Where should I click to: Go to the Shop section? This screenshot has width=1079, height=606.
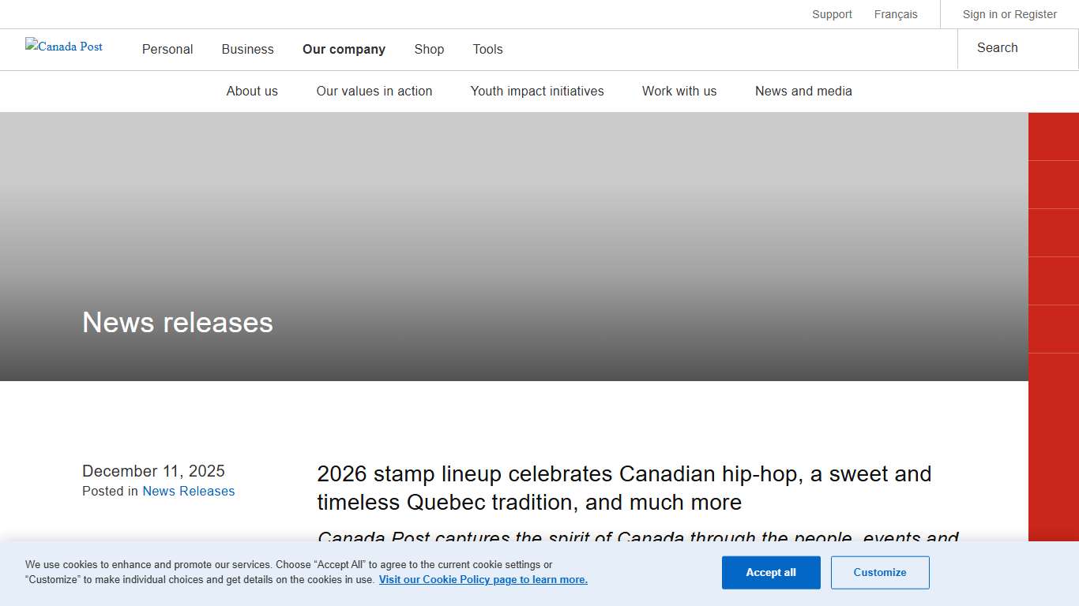(x=429, y=49)
